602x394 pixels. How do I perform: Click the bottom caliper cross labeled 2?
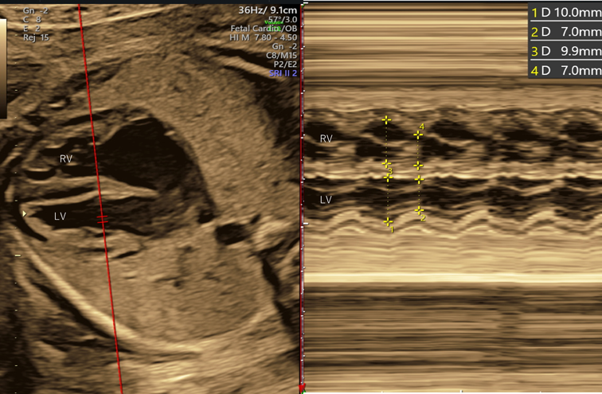(419, 211)
